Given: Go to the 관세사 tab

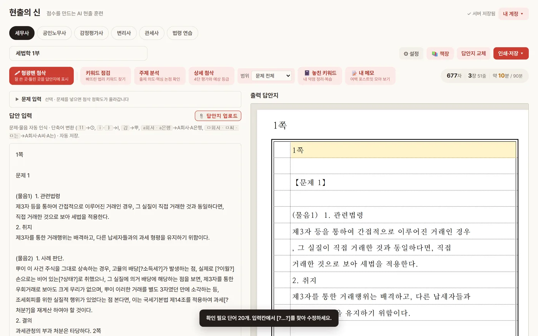Looking at the screenshot, I should [152, 33].
